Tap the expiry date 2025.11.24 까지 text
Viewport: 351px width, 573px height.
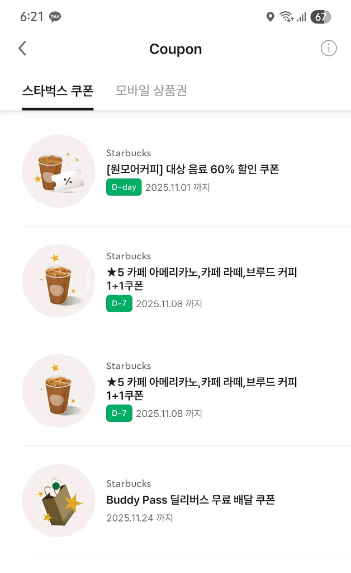(x=139, y=518)
